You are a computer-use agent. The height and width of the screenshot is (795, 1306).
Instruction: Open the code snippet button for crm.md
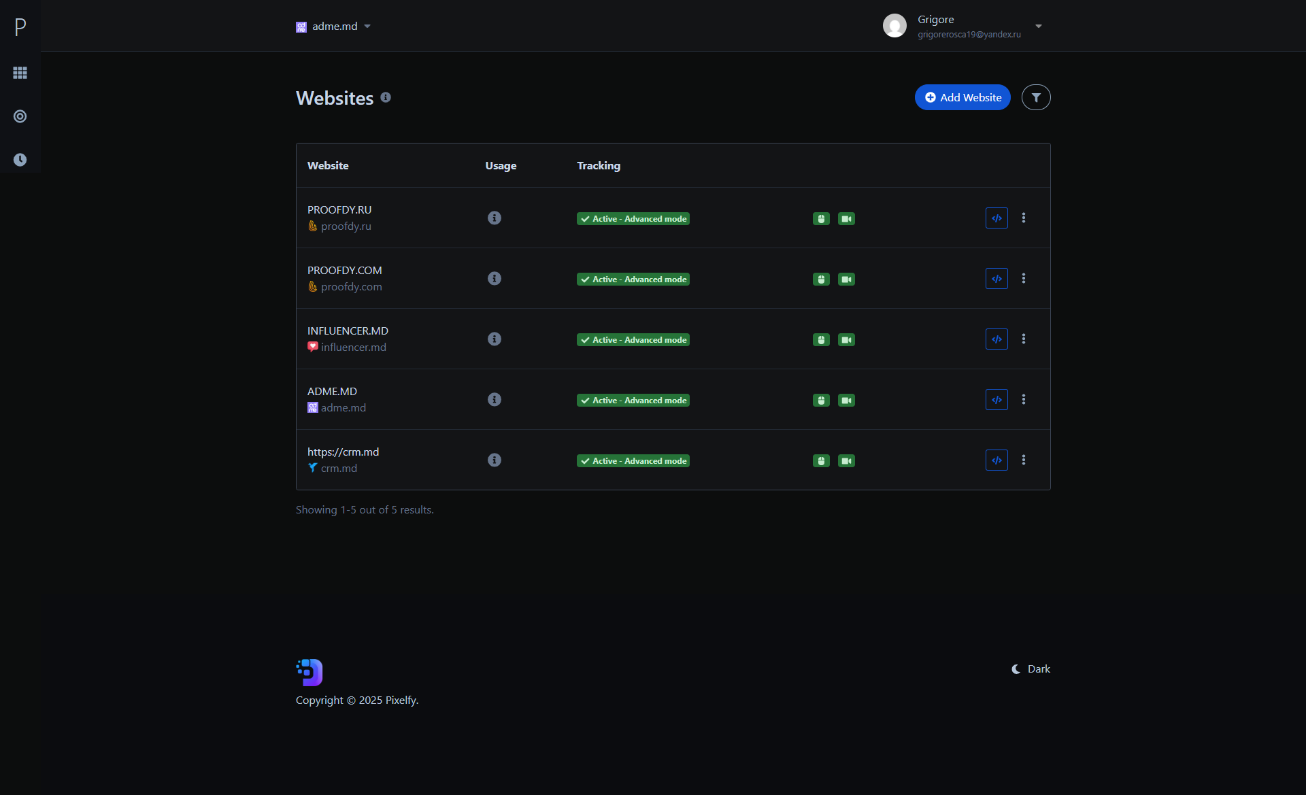point(997,460)
